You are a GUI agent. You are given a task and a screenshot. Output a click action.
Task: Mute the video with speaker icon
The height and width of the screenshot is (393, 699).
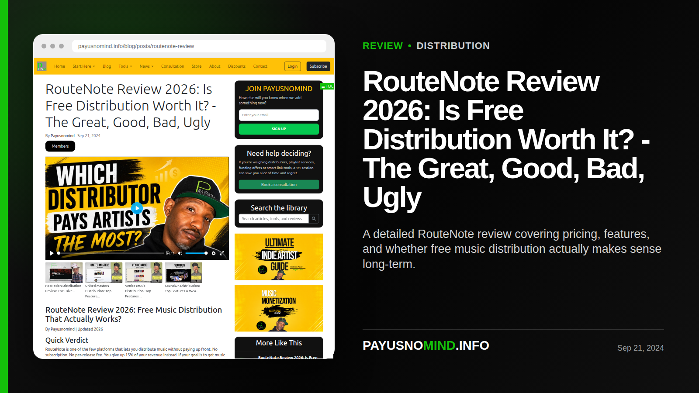pyautogui.click(x=180, y=253)
